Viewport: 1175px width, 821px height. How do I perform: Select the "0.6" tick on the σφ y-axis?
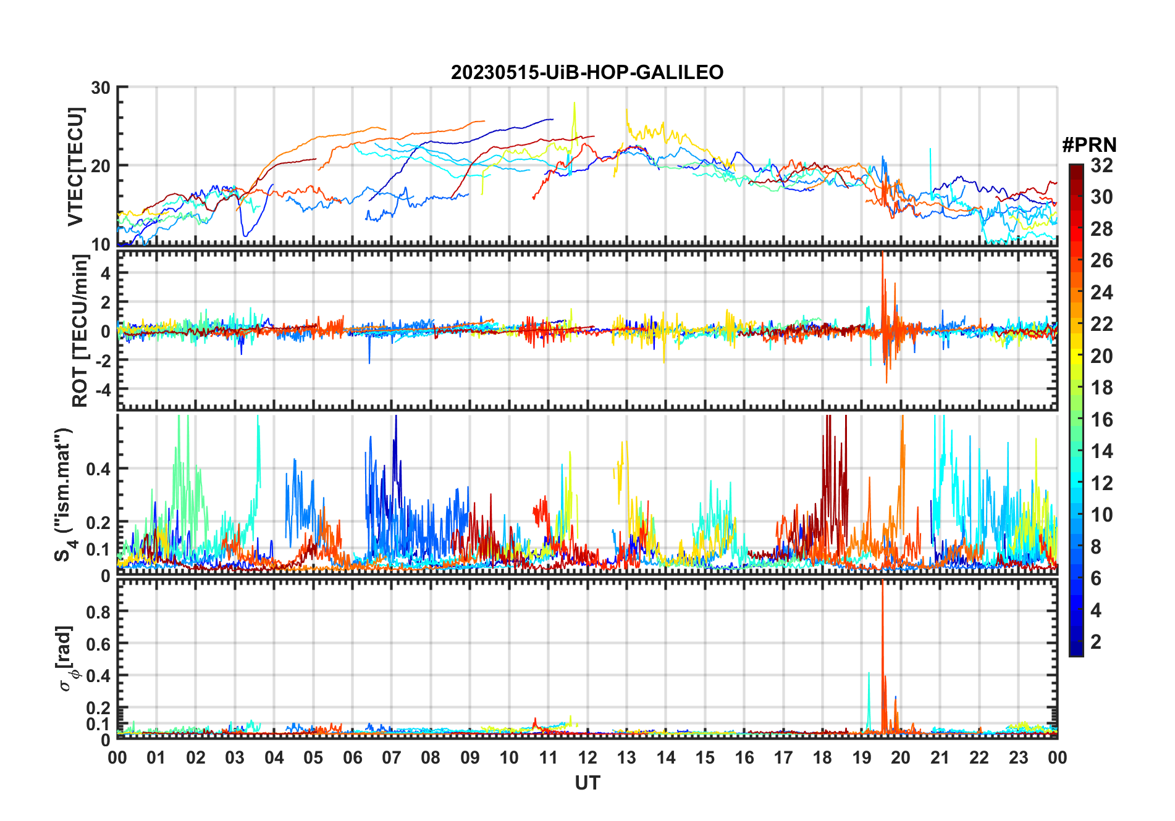point(99,644)
